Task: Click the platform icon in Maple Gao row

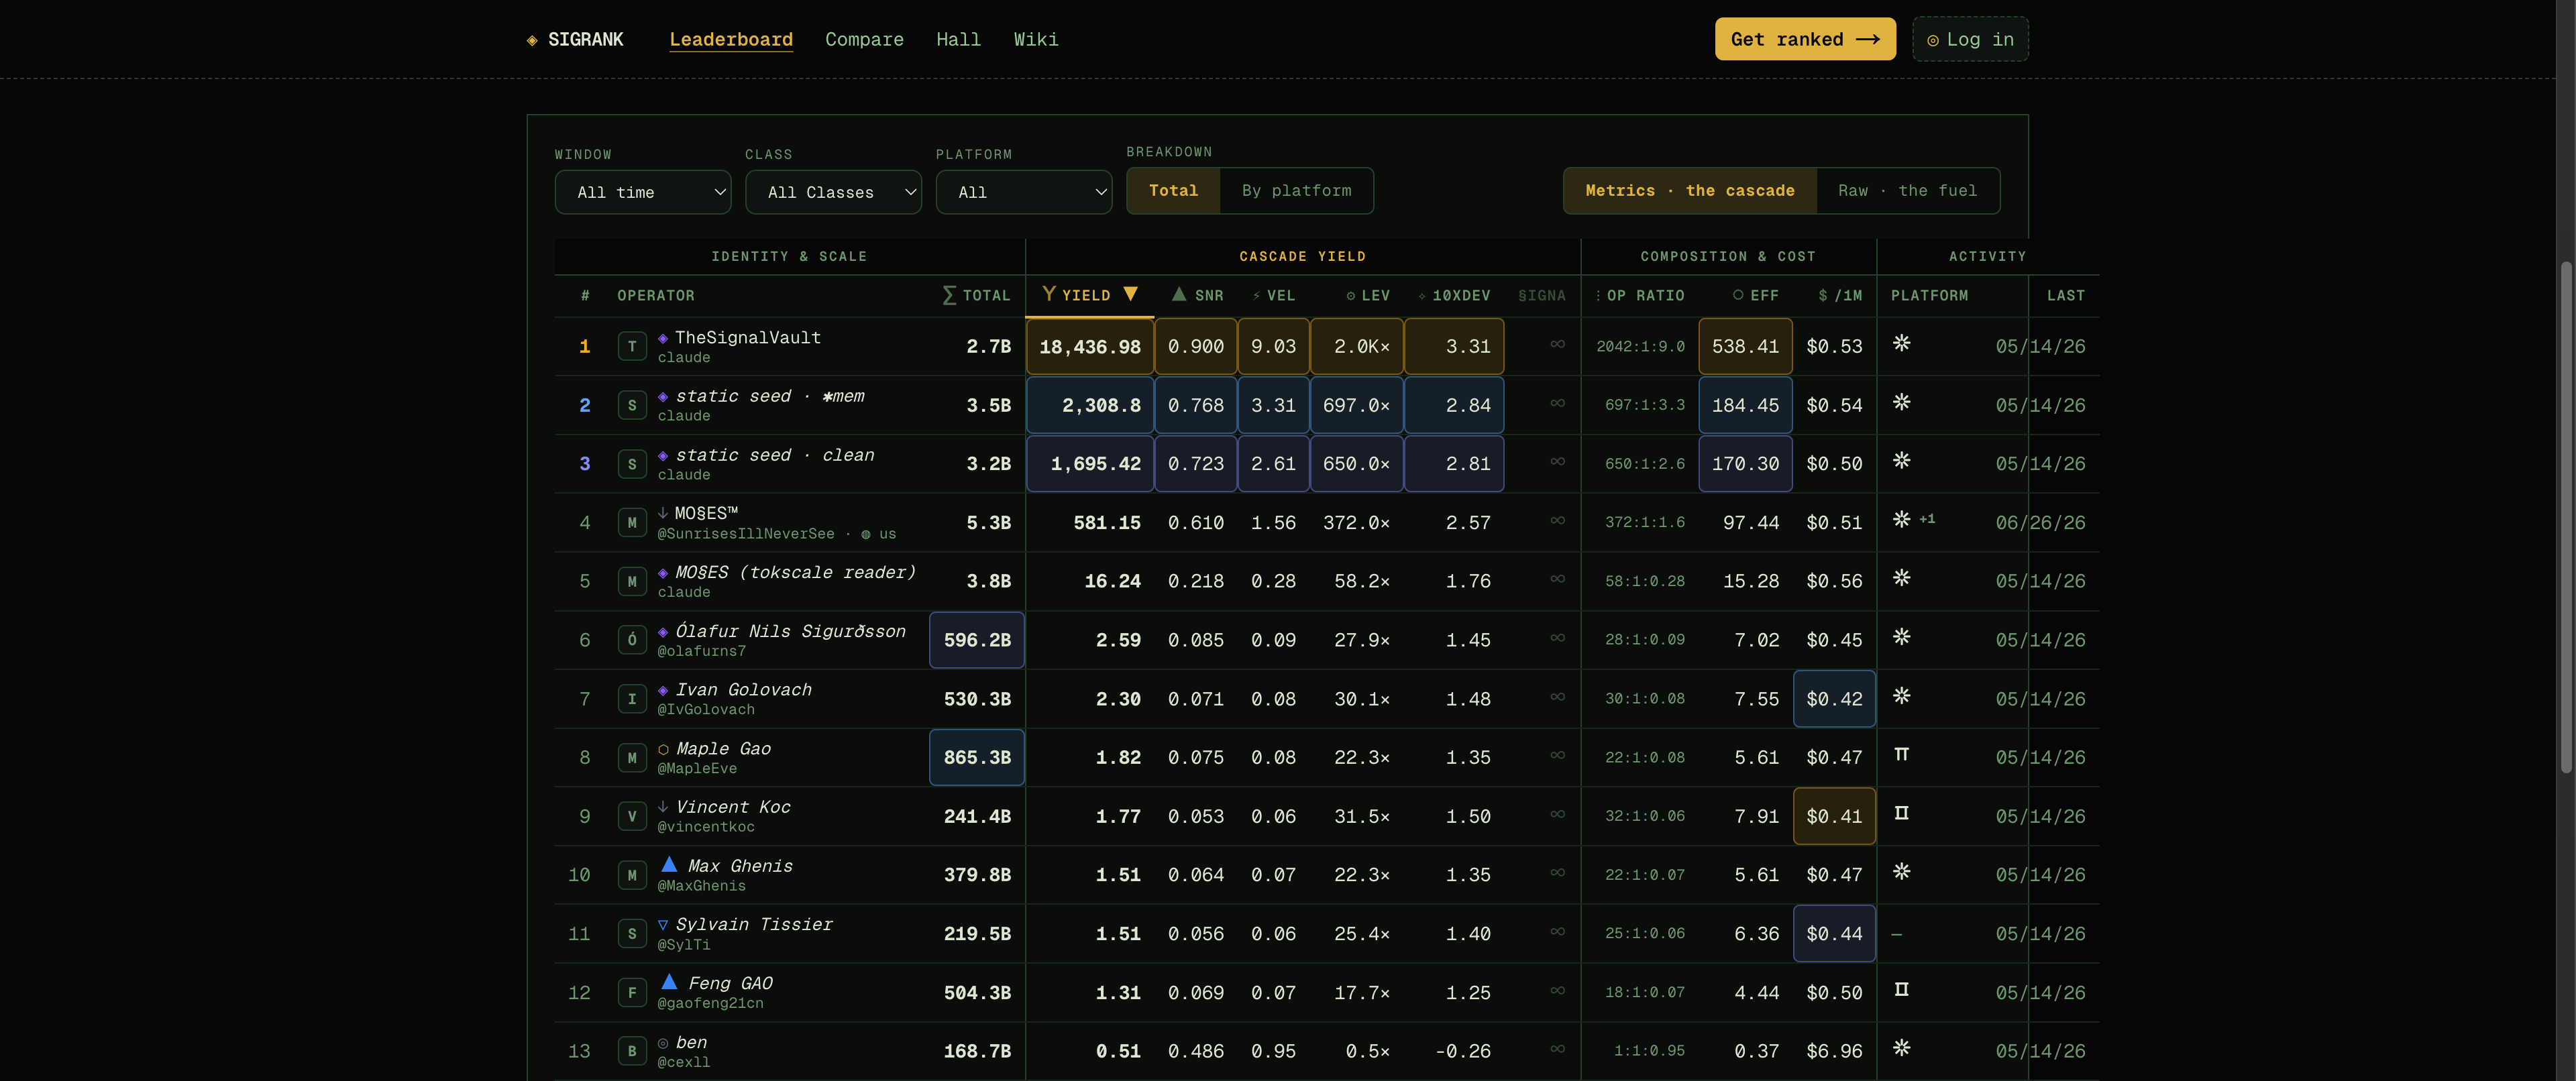Action: 1901,754
